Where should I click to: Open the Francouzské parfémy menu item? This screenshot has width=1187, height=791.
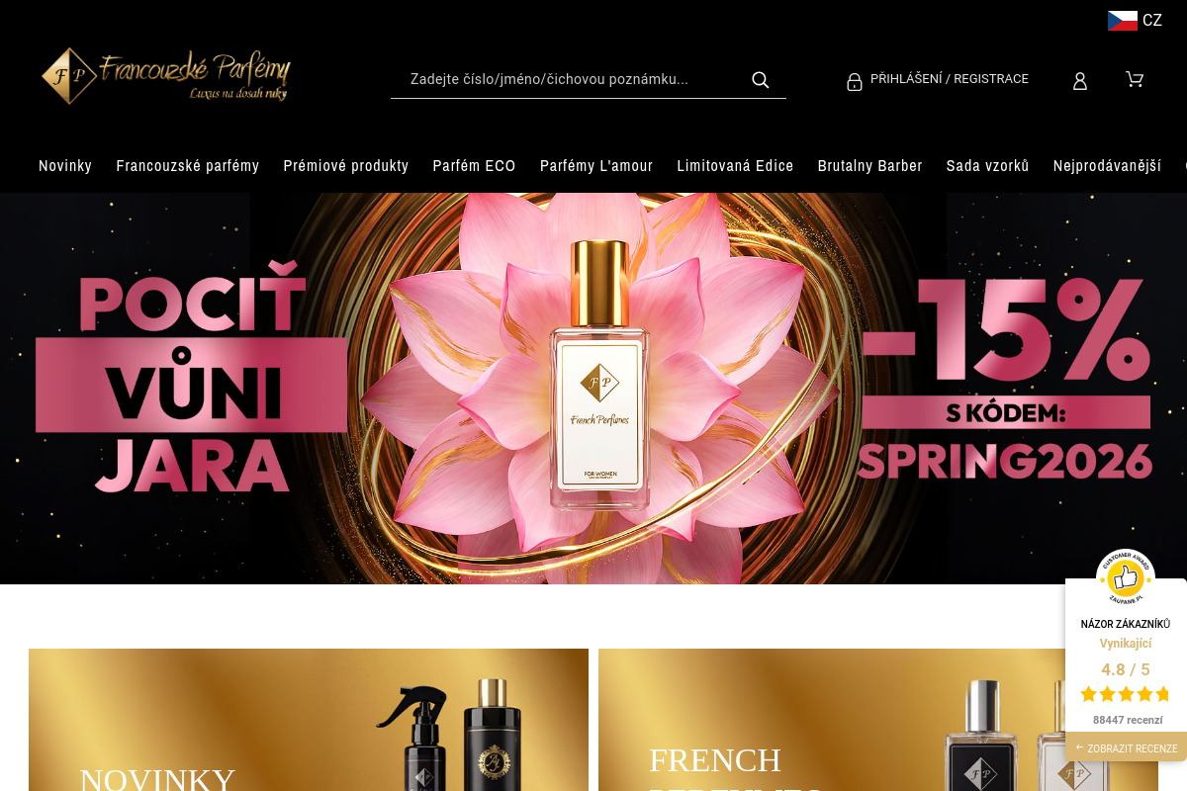(188, 166)
